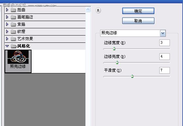Click the 平滑度 slider handle
Screen dimensions: 183x126
(x=132, y=76)
